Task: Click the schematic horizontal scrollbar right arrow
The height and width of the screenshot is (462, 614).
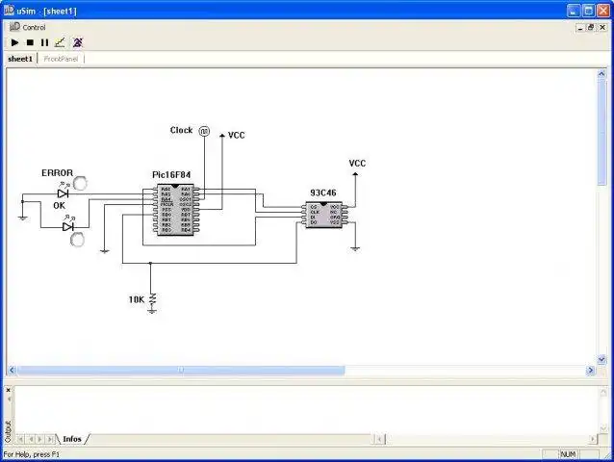Action: pyautogui.click(x=590, y=370)
